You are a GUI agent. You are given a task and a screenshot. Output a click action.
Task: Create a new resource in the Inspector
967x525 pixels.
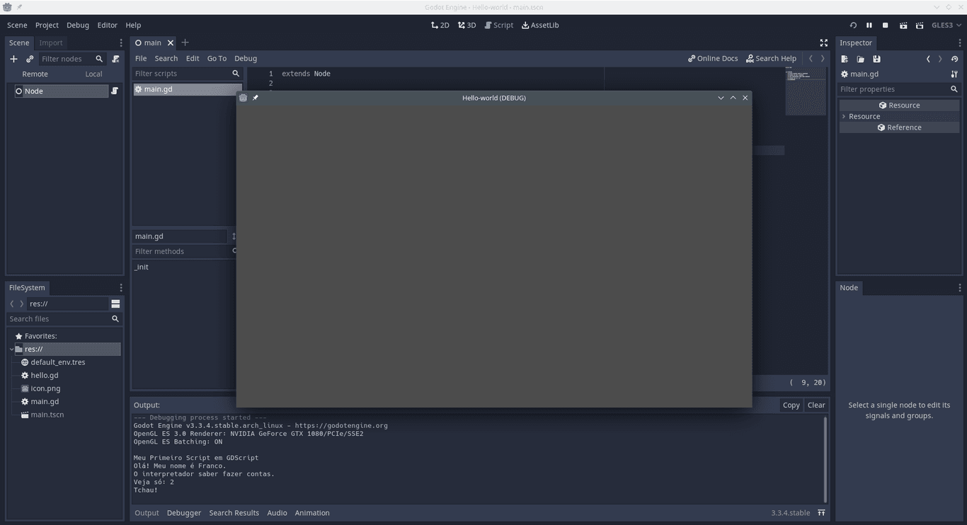coord(844,59)
